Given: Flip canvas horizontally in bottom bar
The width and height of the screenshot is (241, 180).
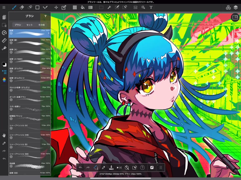Looking at the screenshot, I should [119, 167].
